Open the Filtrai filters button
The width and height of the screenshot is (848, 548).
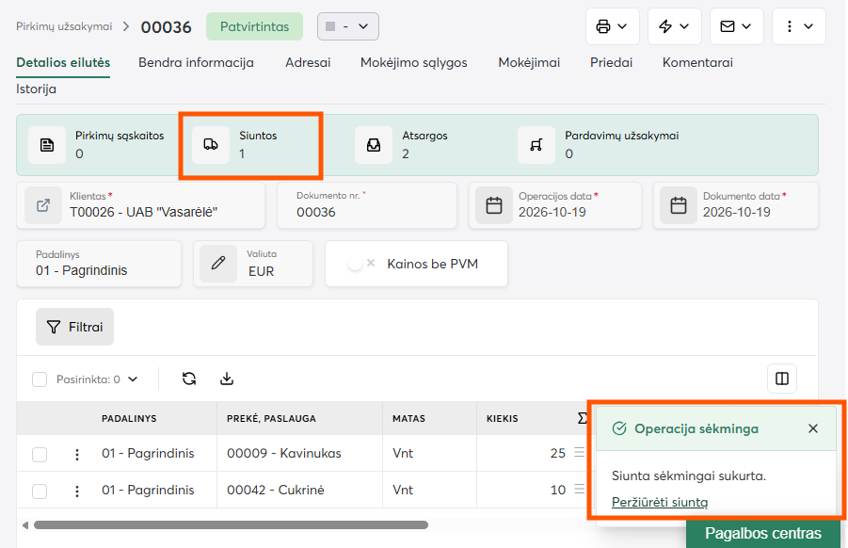click(74, 327)
